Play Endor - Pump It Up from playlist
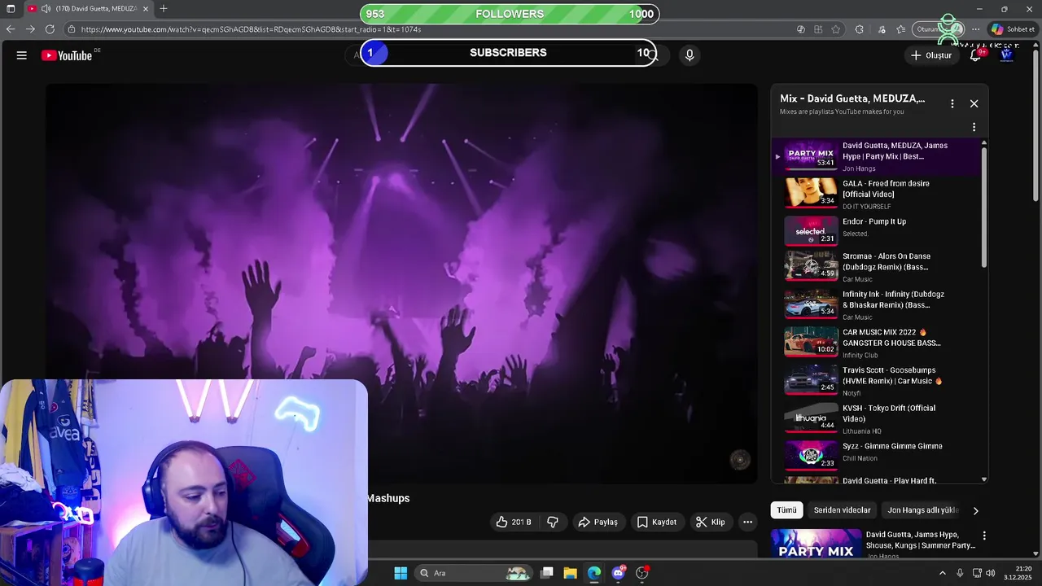1042x586 pixels. [x=876, y=231]
